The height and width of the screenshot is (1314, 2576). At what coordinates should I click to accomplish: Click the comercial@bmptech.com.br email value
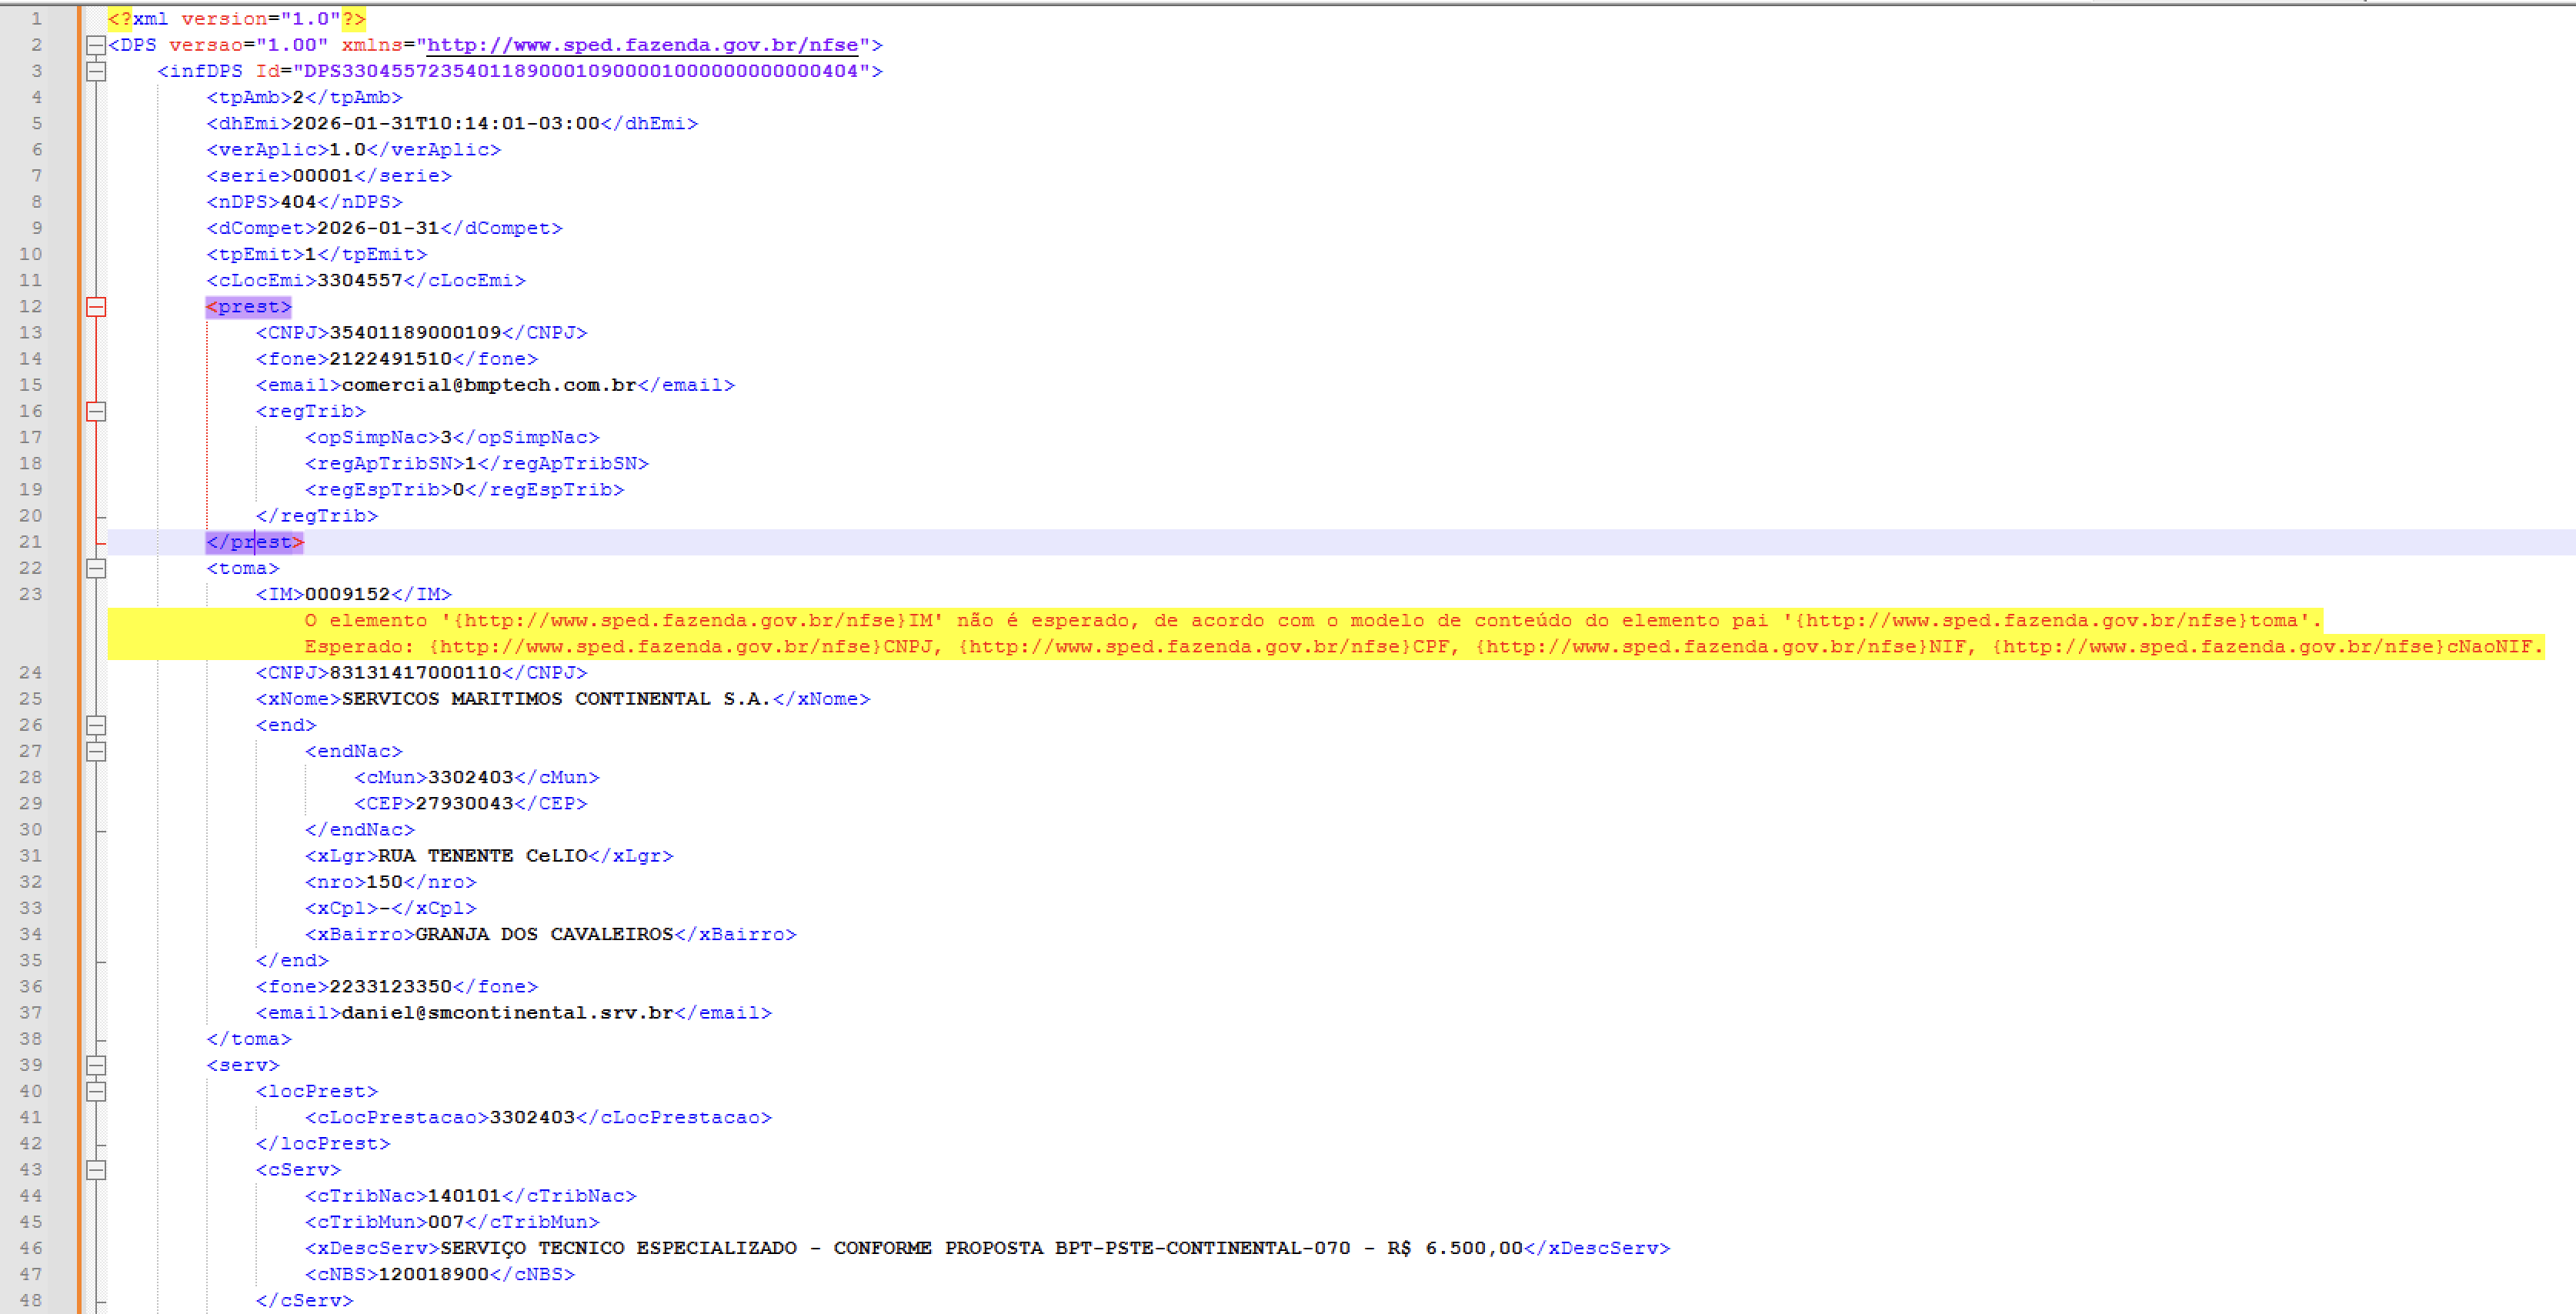point(489,385)
